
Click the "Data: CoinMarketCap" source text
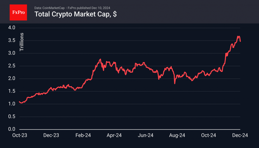tap(48, 8)
